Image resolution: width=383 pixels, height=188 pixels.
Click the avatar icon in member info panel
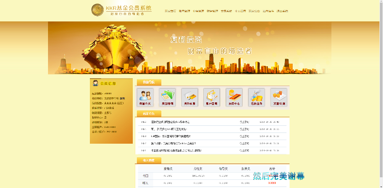click(x=95, y=83)
